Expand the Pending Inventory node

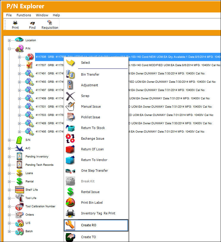(x=9, y=157)
